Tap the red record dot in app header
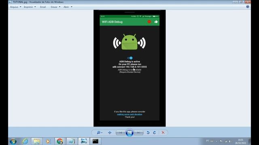The width and height of the screenshot is (259, 145). click(x=149, y=22)
